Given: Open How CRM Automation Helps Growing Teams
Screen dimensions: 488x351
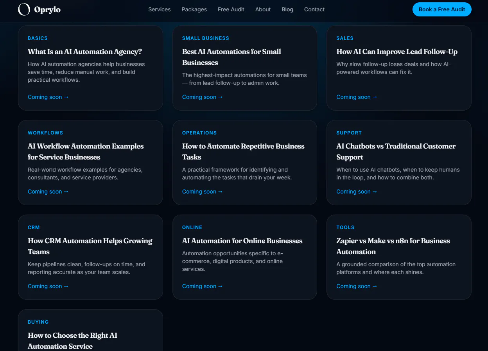Looking at the screenshot, I should tap(90, 246).
